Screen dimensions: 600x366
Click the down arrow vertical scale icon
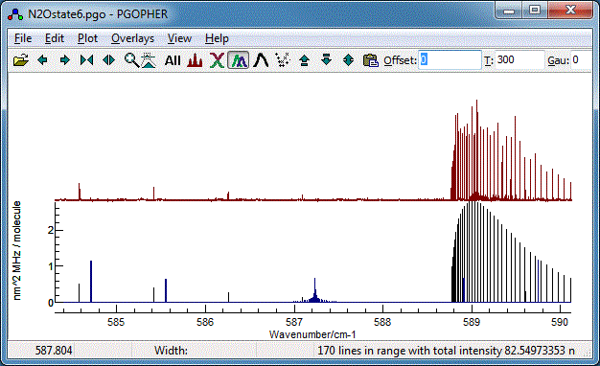pyautogui.click(x=326, y=60)
